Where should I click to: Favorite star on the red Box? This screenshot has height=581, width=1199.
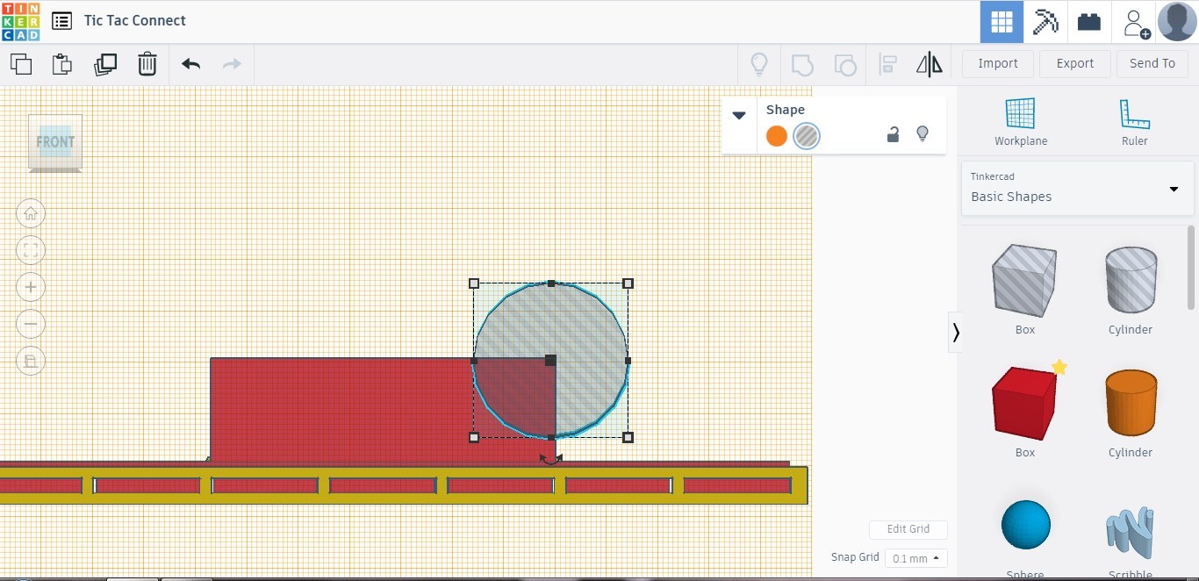coord(1059,367)
